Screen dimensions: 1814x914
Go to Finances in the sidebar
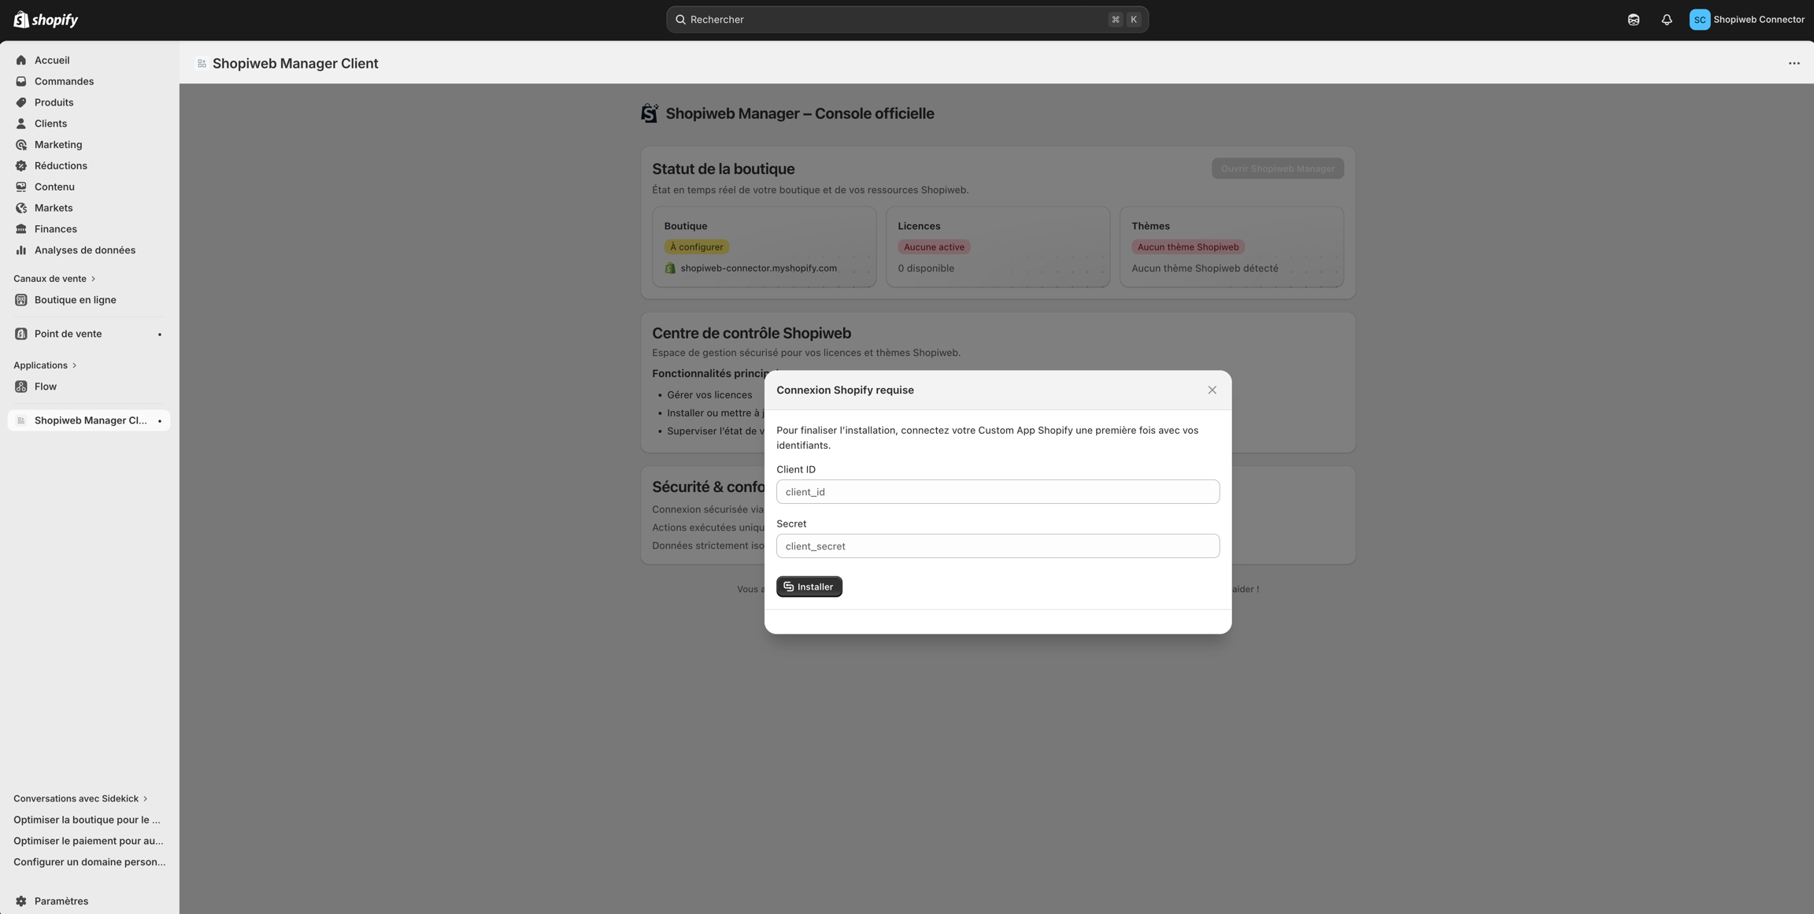click(55, 229)
